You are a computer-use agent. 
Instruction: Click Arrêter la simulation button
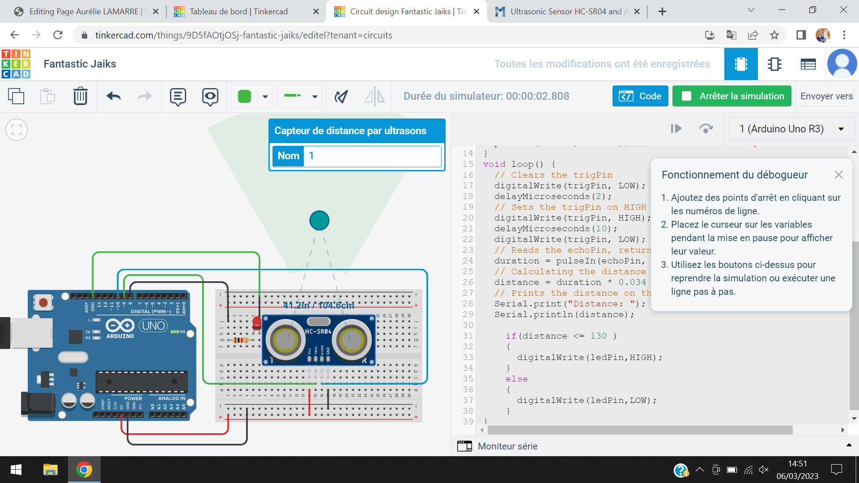click(x=732, y=96)
